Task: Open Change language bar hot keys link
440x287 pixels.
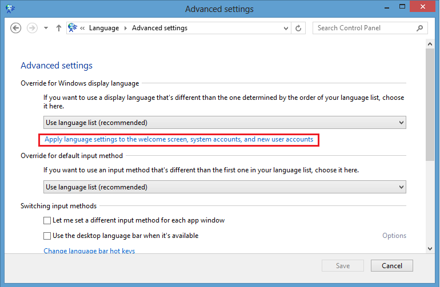Action: click(89, 250)
